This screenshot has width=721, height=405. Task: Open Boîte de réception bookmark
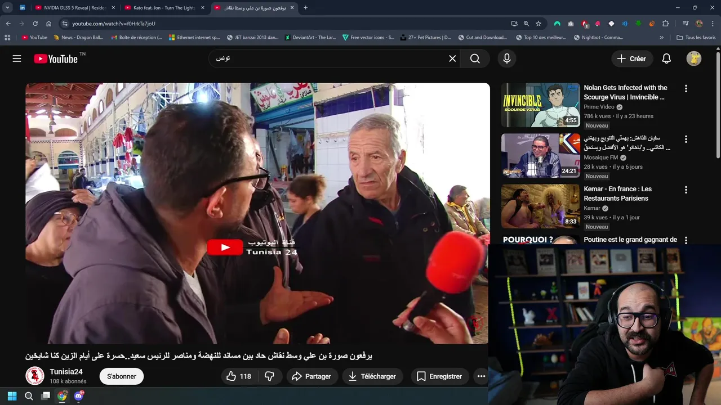[x=136, y=38]
